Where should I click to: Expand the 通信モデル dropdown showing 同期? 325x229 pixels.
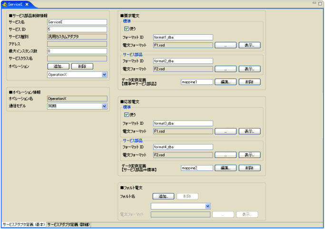pyautogui.click(x=104, y=106)
